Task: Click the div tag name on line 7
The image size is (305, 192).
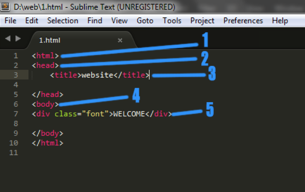Action: point(43,114)
